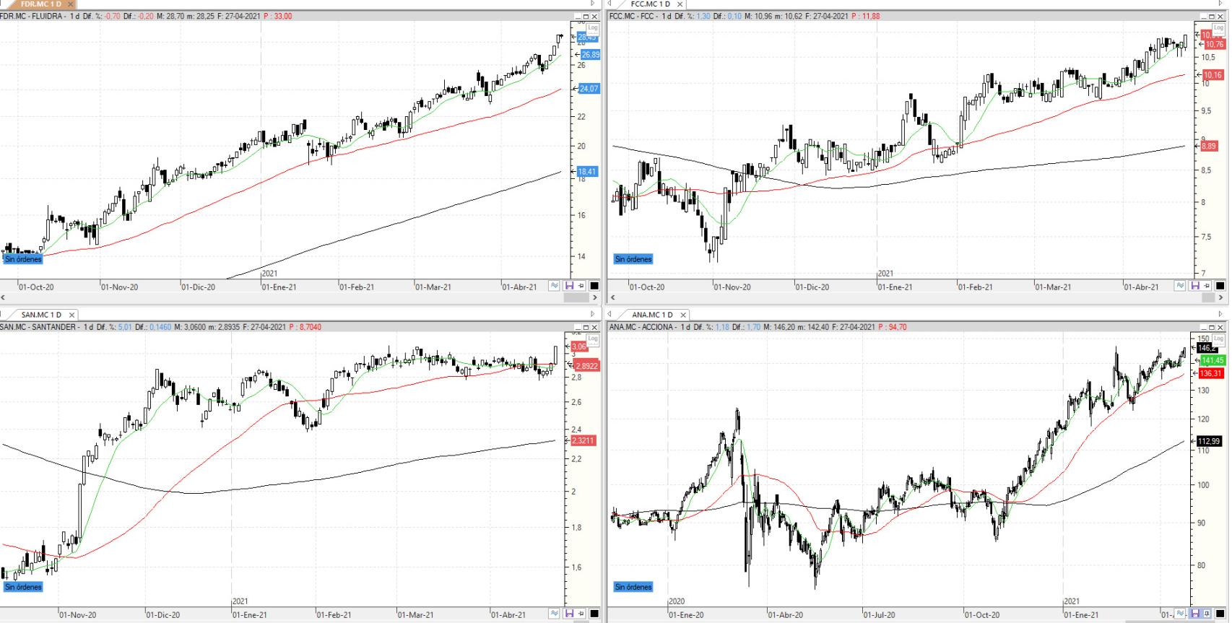Open black color swatch in FCC chart
The height and width of the screenshot is (623, 1232).
pyautogui.click(x=1220, y=286)
